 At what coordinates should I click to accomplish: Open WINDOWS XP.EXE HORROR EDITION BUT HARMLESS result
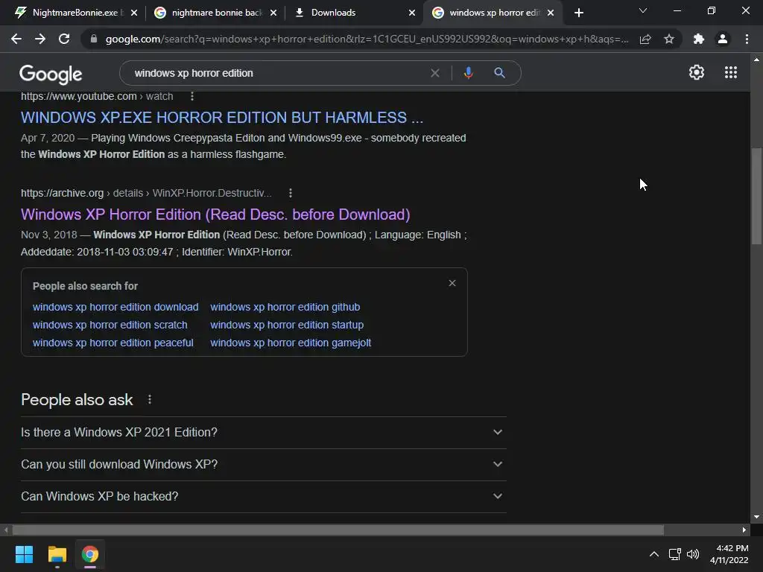pos(222,118)
